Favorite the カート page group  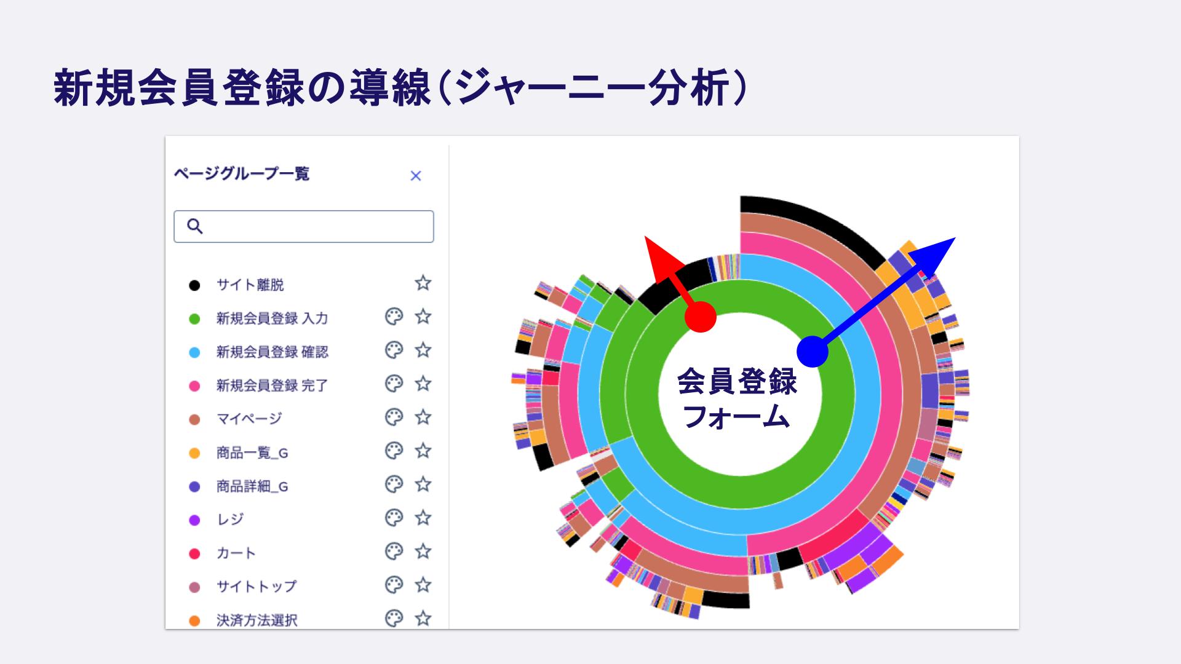tap(423, 553)
